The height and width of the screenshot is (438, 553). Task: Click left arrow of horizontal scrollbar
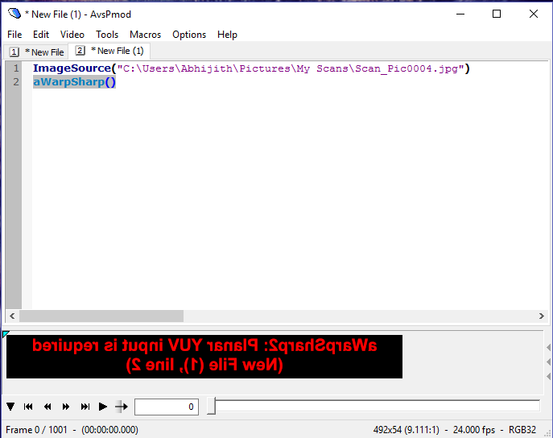tap(12, 316)
